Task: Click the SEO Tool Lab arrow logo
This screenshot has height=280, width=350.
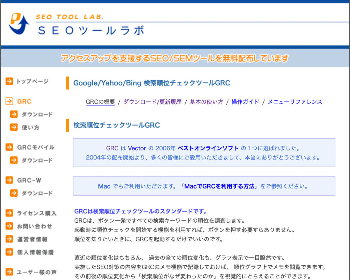Action: (19, 24)
